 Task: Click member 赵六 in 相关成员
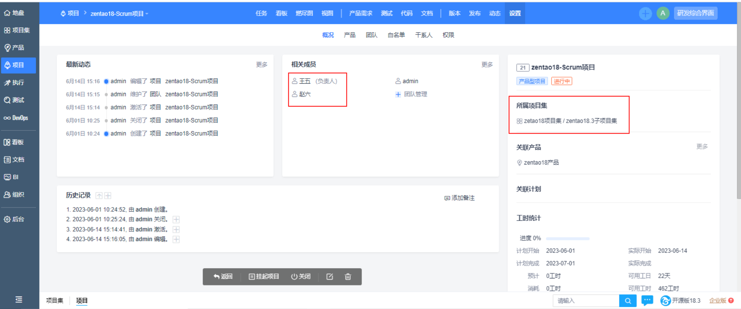click(305, 94)
